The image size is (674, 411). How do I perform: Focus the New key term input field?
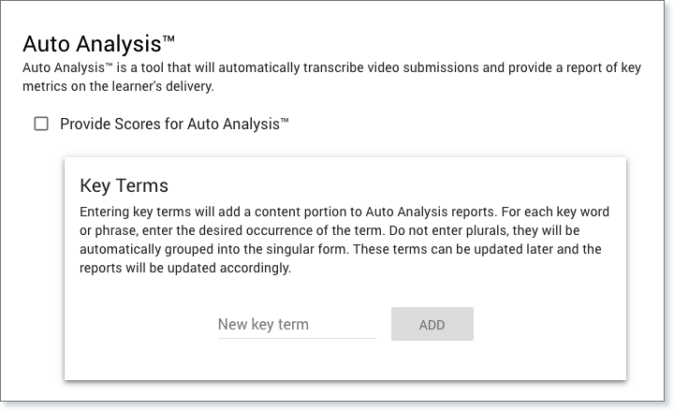296,324
